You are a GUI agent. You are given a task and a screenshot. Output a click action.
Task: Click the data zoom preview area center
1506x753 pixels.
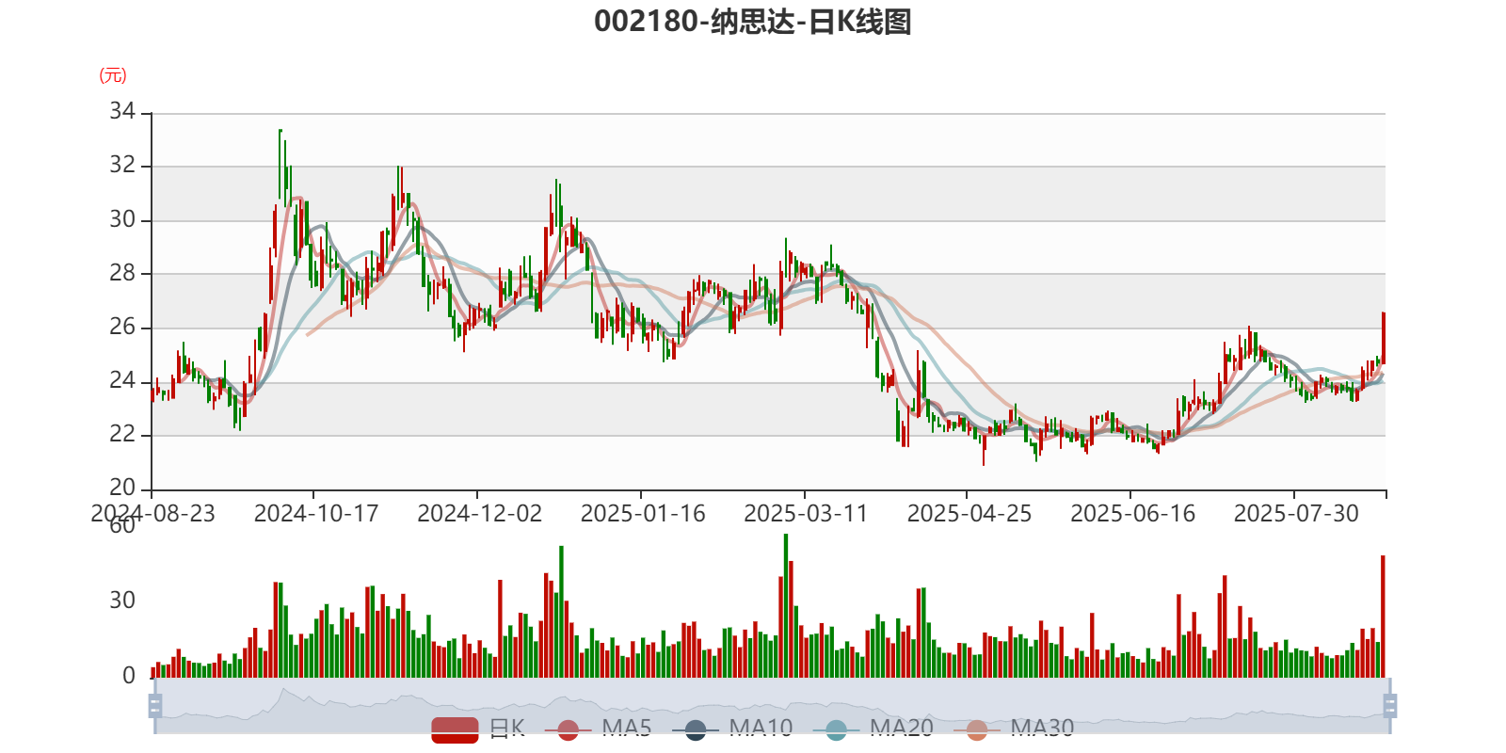pos(773,705)
